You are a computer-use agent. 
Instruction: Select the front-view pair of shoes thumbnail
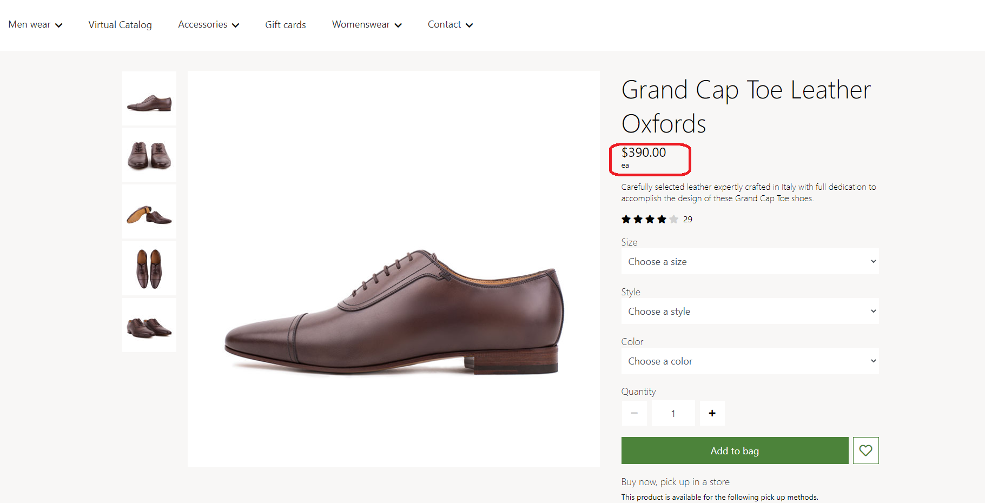[x=149, y=155]
